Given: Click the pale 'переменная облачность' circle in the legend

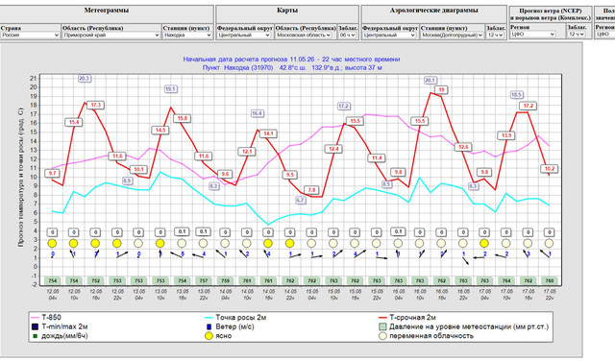Looking at the screenshot, I should [x=382, y=336].
